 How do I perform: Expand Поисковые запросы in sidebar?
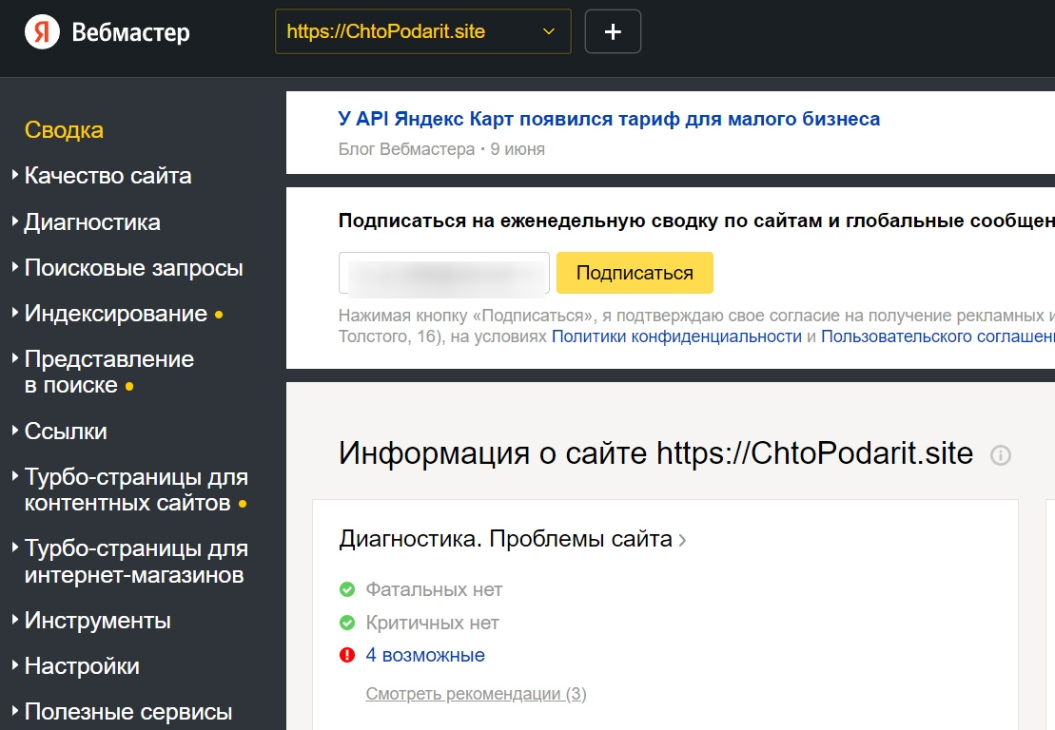point(133,268)
